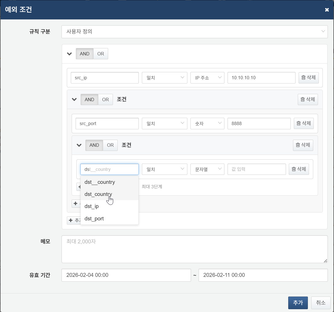
Task: Select AND in the second-level 조건 group
Action: click(89, 100)
